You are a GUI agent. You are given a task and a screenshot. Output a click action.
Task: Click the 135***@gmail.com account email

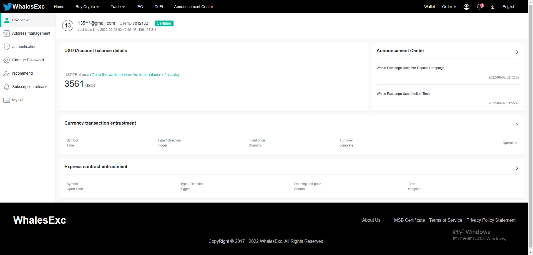tap(96, 23)
